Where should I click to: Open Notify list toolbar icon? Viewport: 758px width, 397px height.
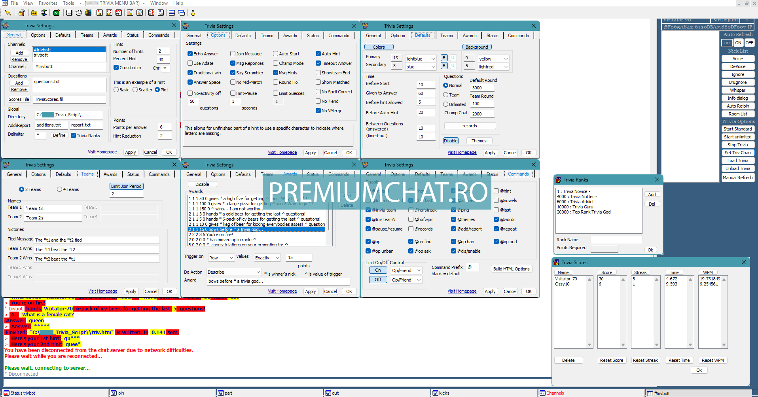pyautogui.click(x=151, y=13)
